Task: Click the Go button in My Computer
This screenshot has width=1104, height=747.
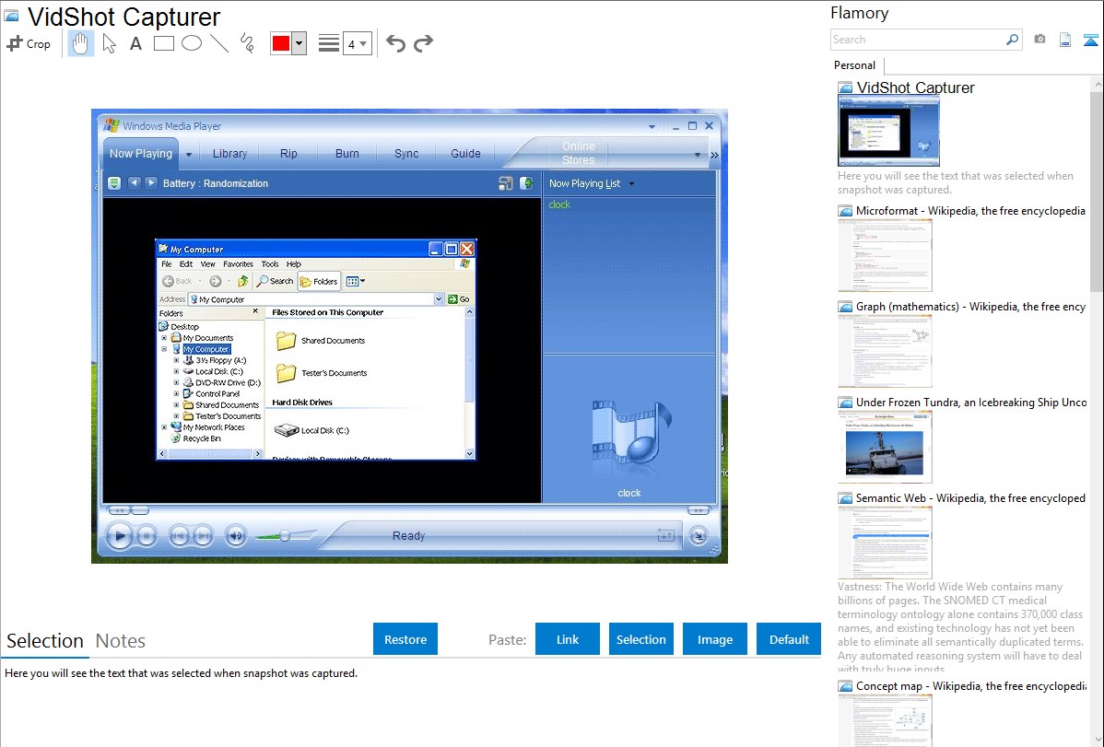Action: click(x=459, y=299)
